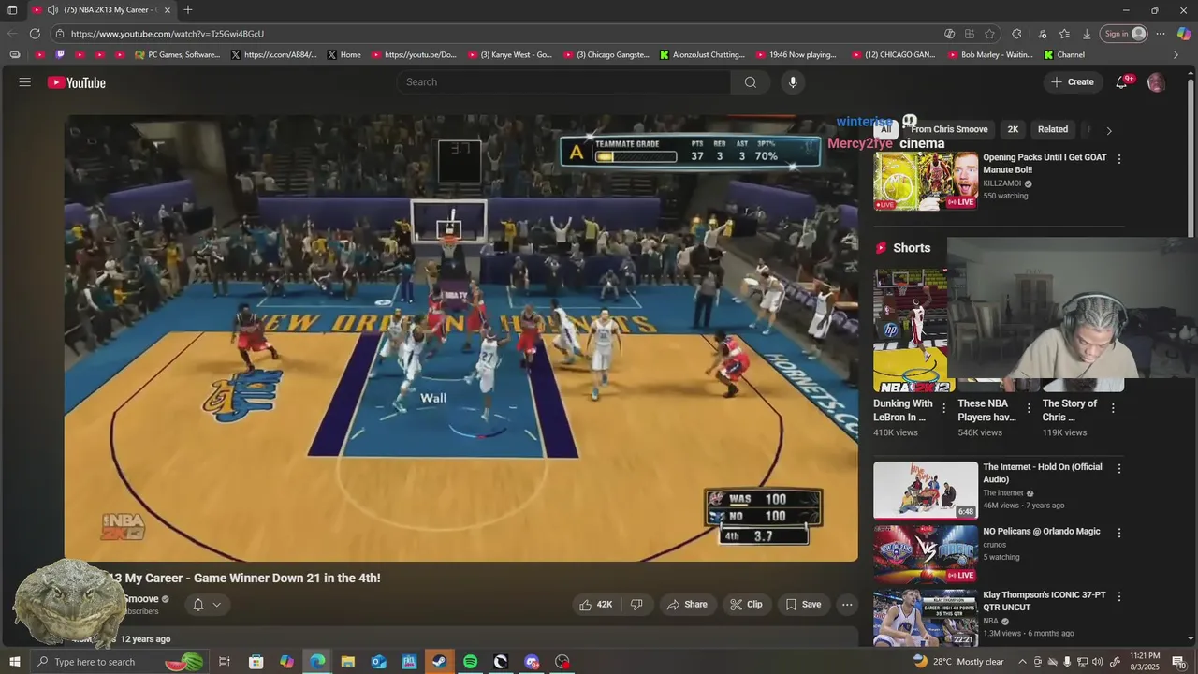This screenshot has height=674, width=1198.
Task: Open Dunking With LeBron short thumbnail
Action: coord(911,331)
